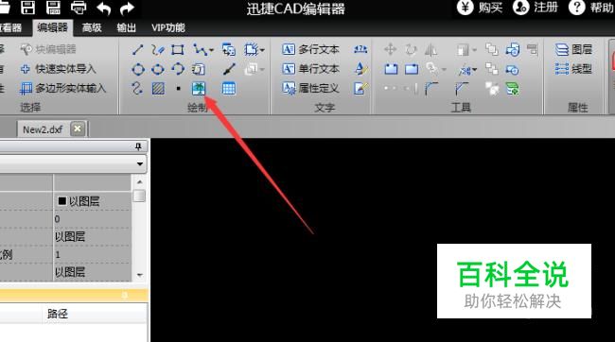
Task: Close the New2.dxf document tab
Action: [78, 128]
